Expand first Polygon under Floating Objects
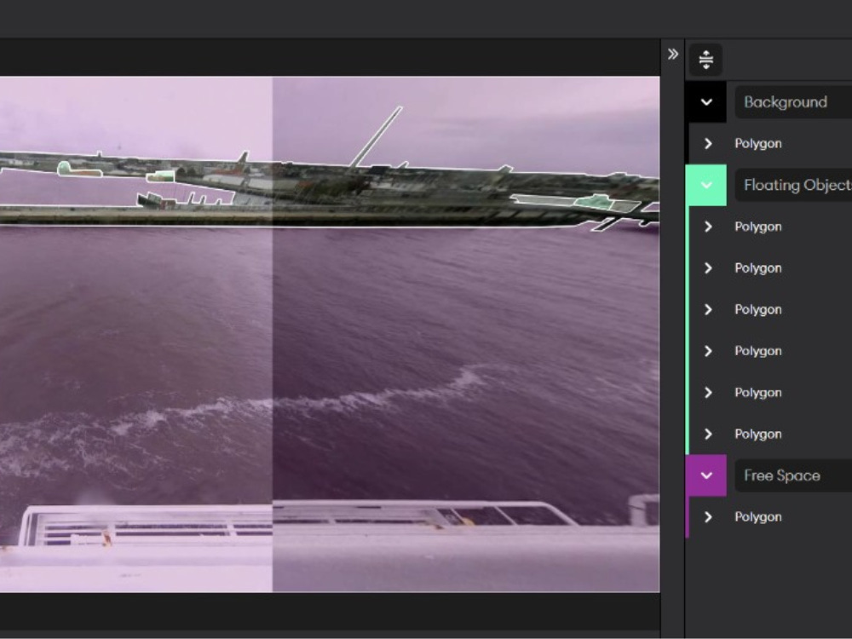Viewport: 852px width, 639px height. tap(708, 227)
